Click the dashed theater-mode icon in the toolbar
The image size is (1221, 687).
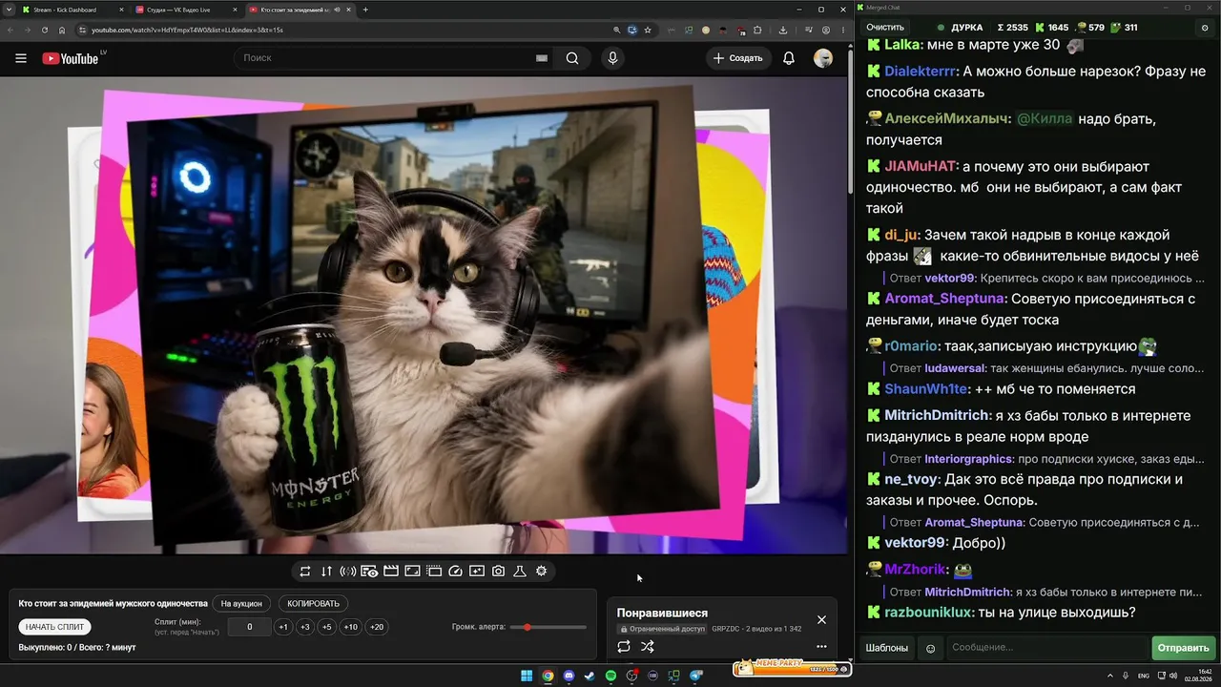434,571
